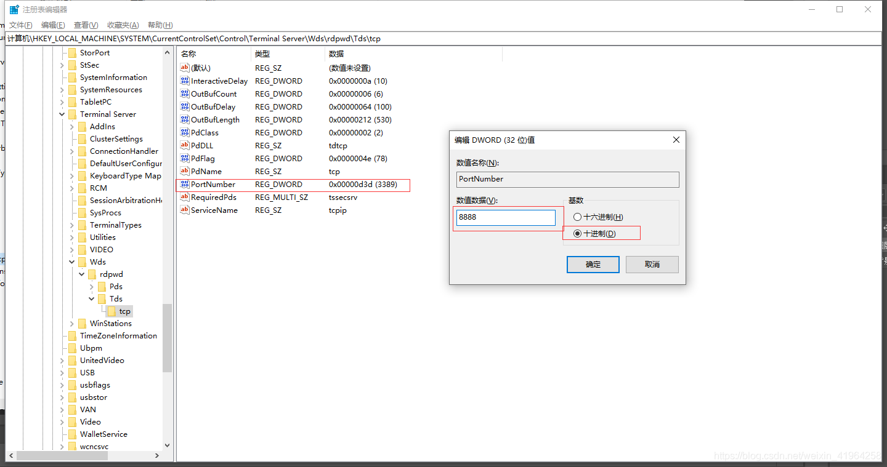This screenshot has height=467, width=887.
Task: Open the 帮助(H) menu
Action: (160, 25)
